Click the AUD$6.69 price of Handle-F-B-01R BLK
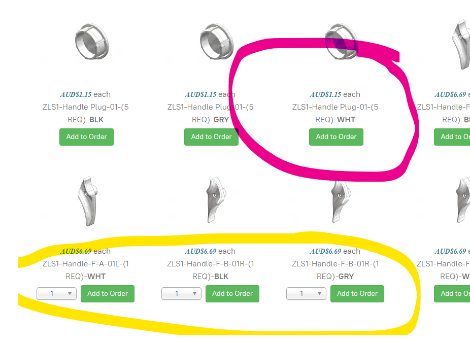 tap(200, 251)
